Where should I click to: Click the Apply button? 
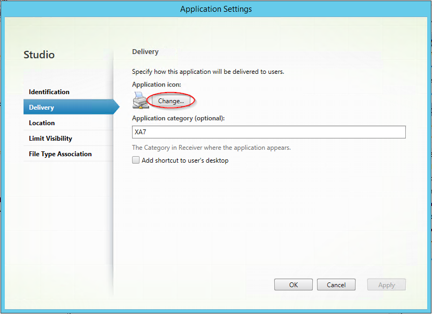386,285
